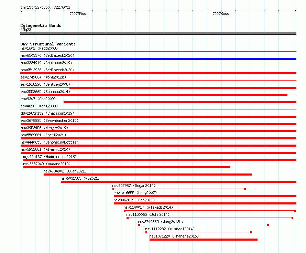The width and height of the screenshot is (306, 253).
Task: Click the red bar under esv1016655
Action: point(205,196)
